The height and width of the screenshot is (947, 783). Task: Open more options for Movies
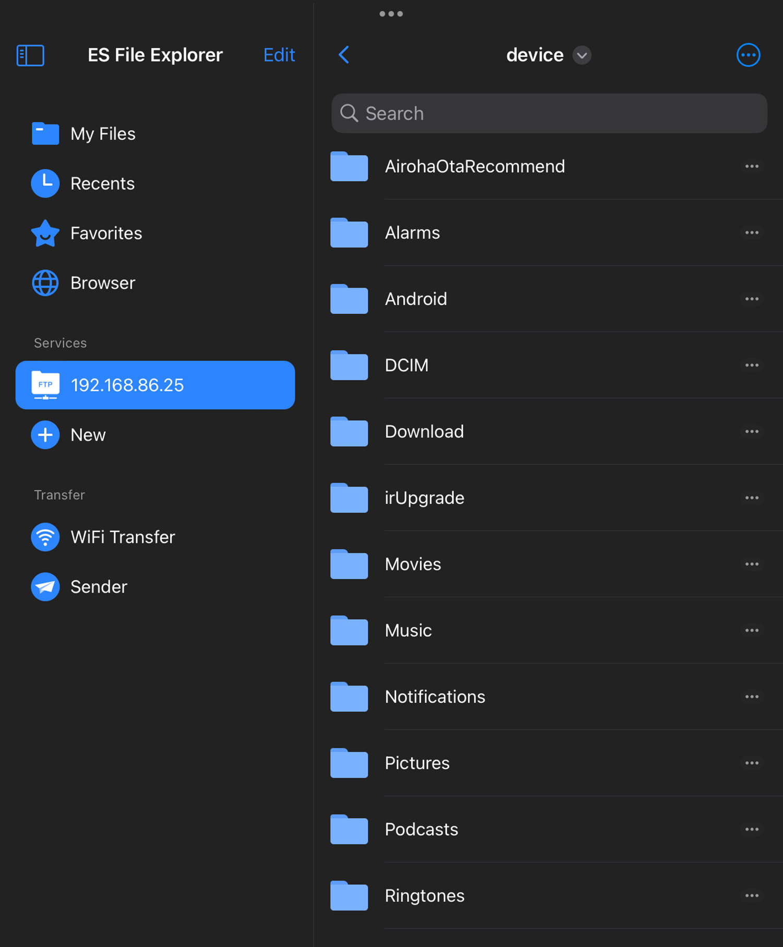[x=752, y=564]
